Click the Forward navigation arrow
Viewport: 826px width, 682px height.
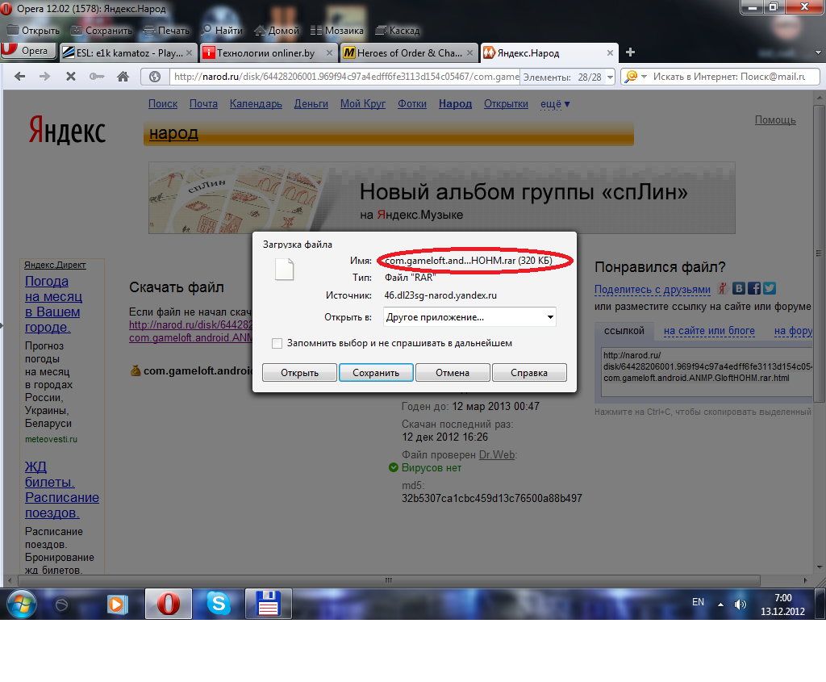(45, 77)
